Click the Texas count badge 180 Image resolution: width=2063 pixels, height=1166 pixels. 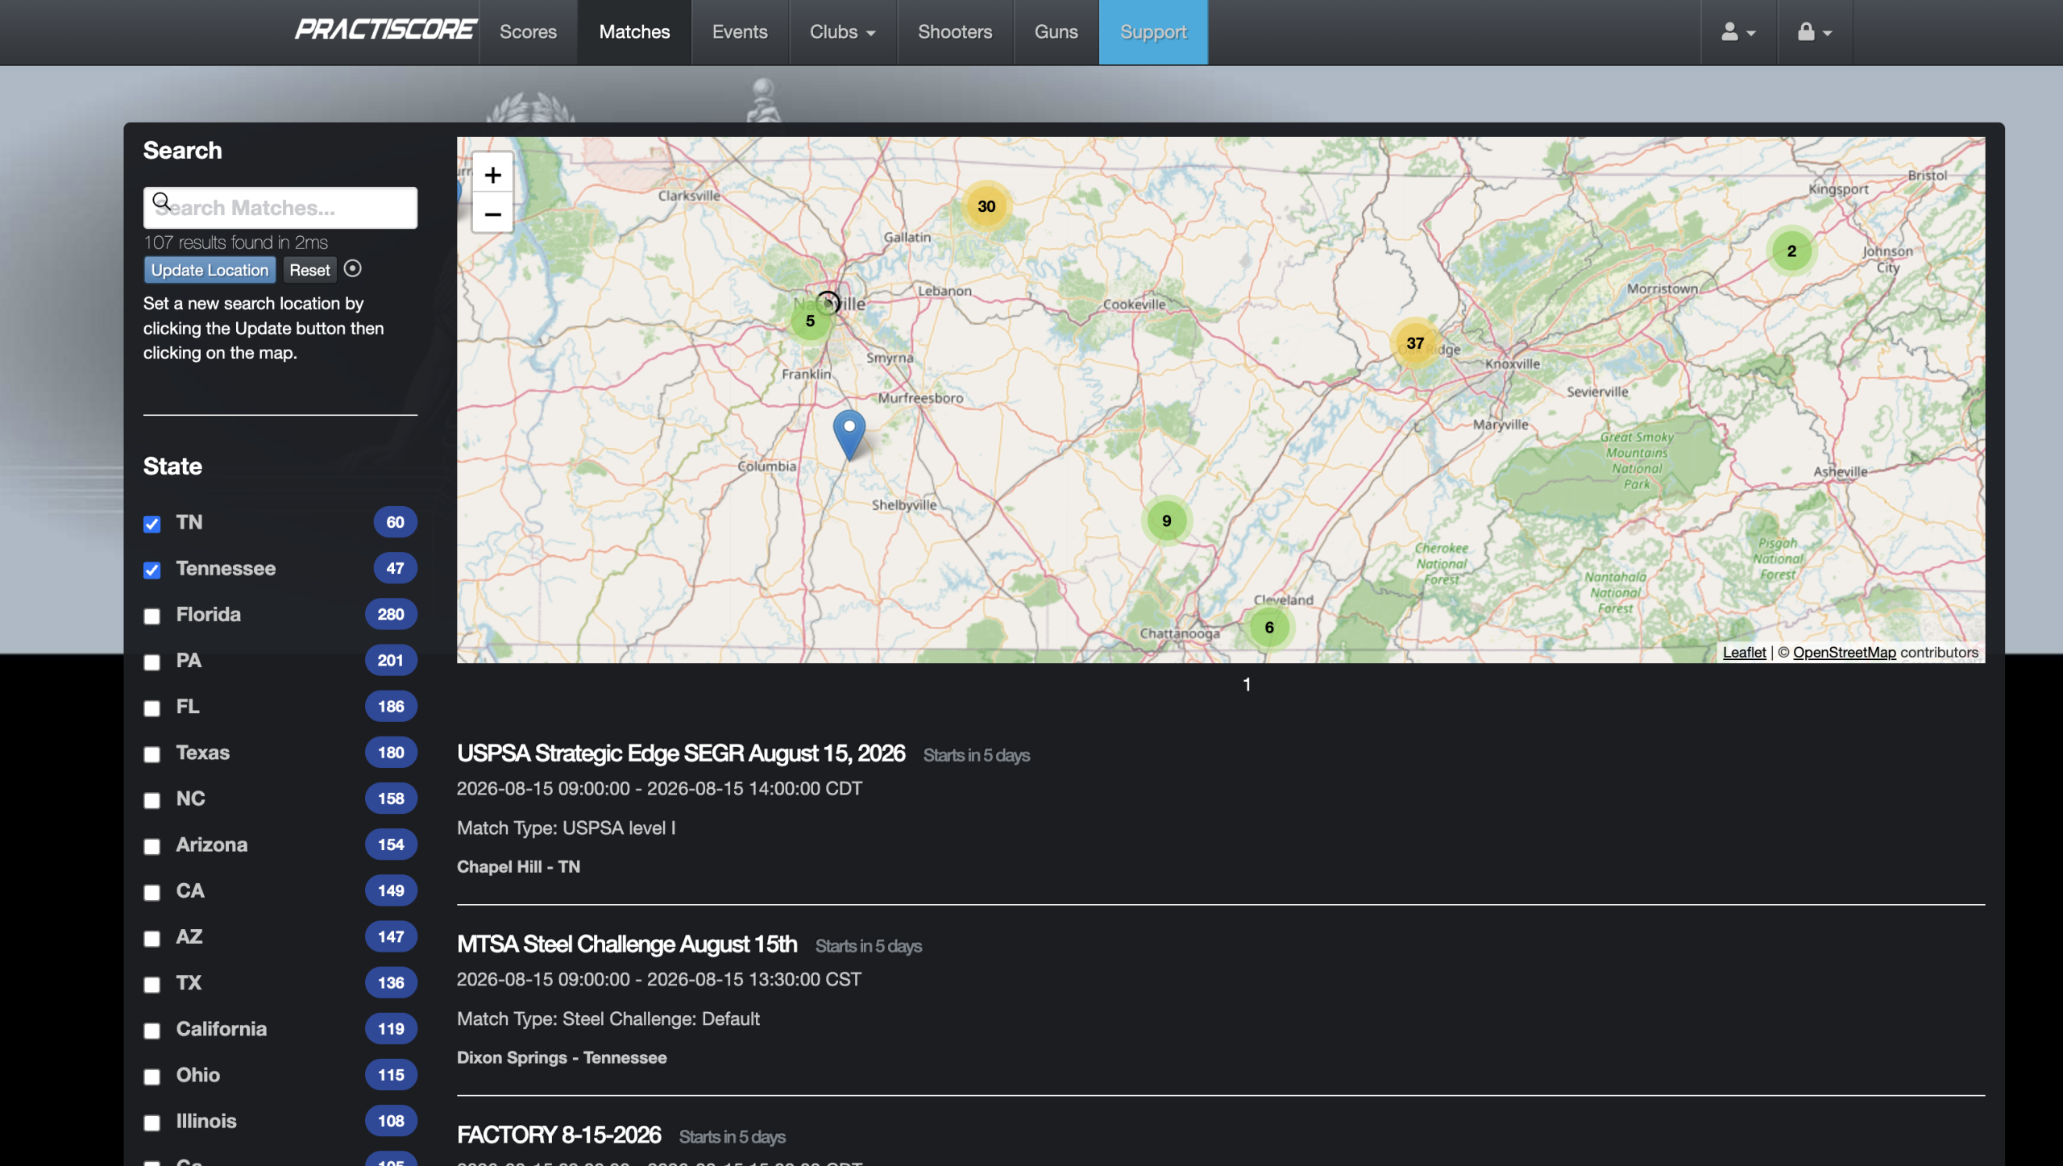tap(391, 753)
